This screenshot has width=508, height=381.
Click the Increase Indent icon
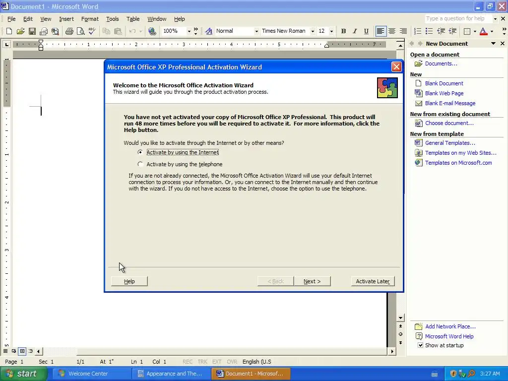pyautogui.click(x=452, y=31)
